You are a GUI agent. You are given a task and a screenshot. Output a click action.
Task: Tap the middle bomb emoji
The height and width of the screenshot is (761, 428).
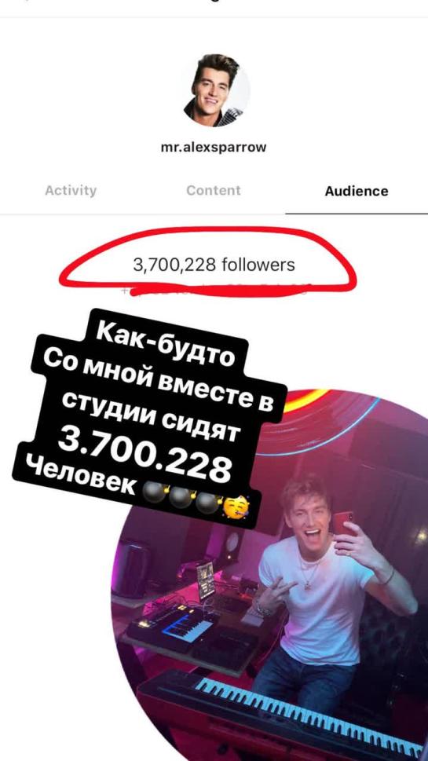pos(182,497)
